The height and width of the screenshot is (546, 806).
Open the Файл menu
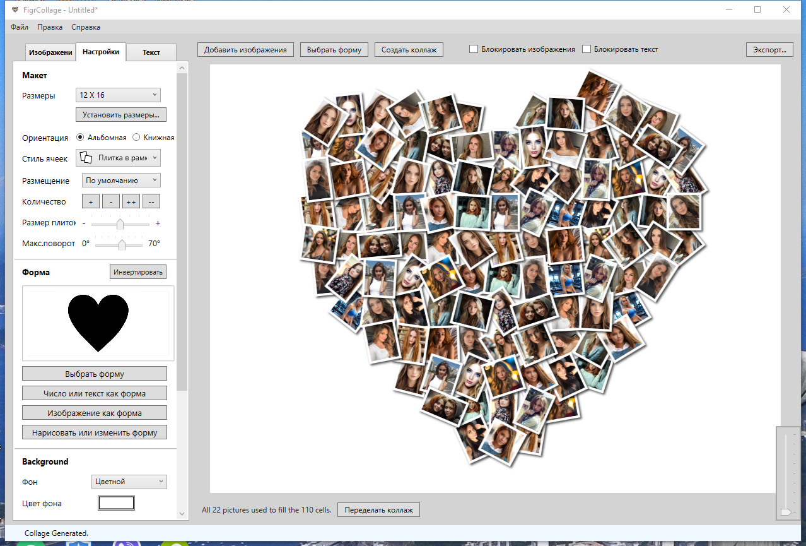click(x=19, y=27)
